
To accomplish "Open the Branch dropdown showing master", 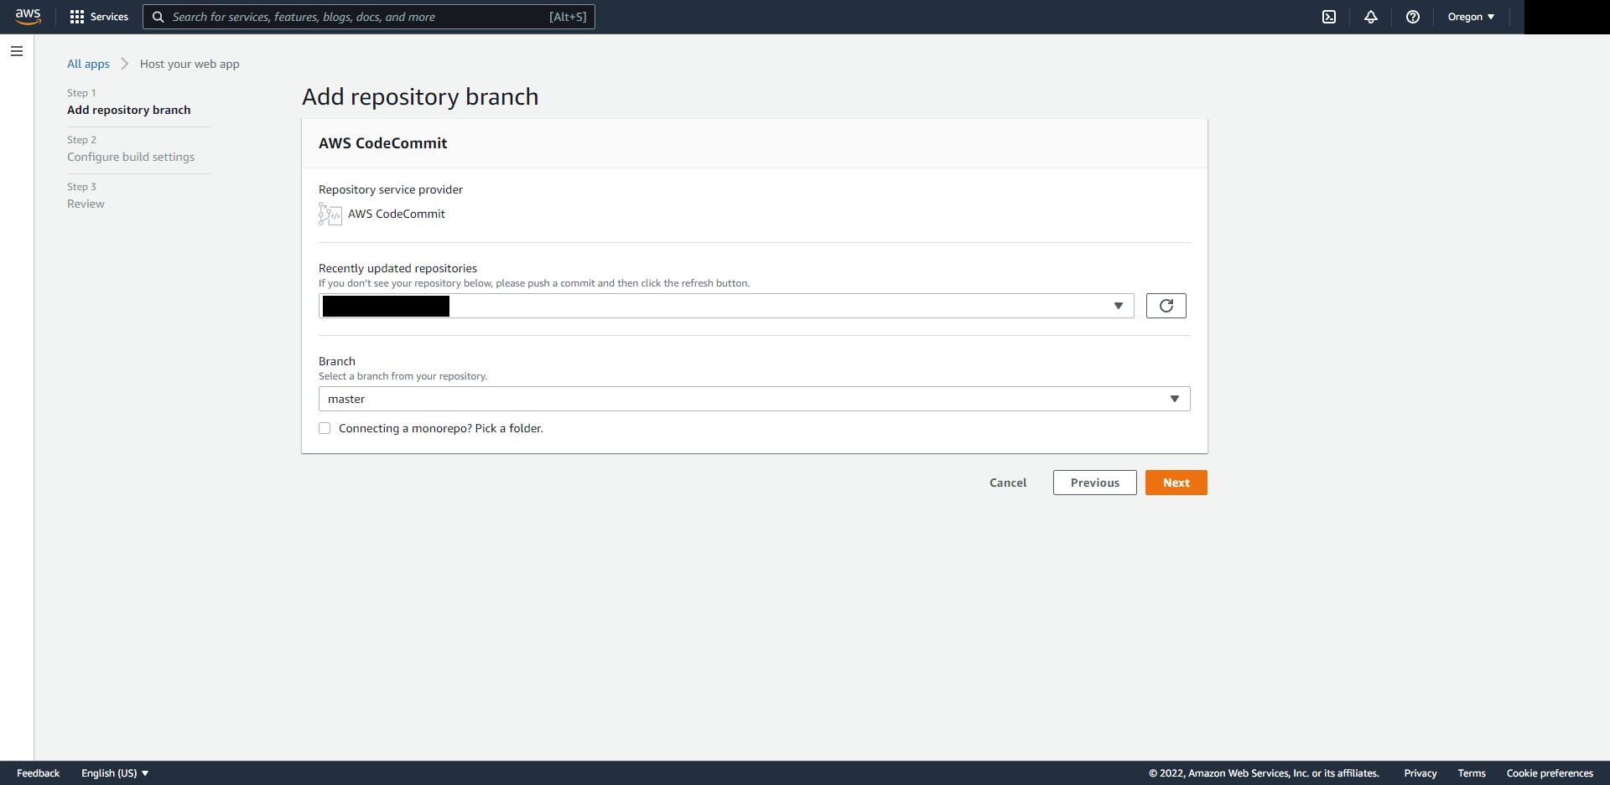I will [1174, 399].
